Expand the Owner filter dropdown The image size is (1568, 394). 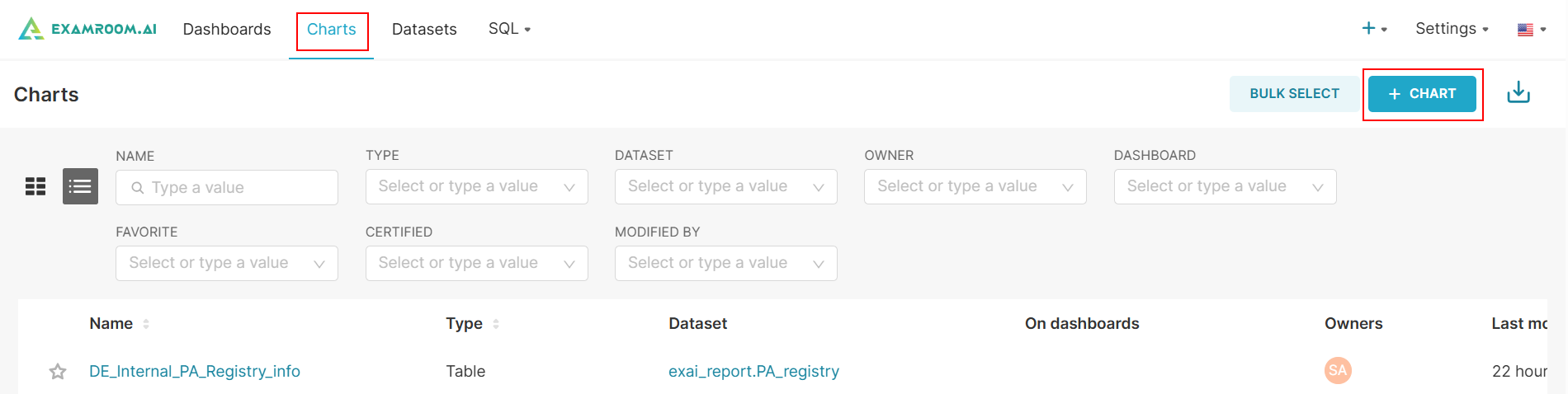point(975,186)
